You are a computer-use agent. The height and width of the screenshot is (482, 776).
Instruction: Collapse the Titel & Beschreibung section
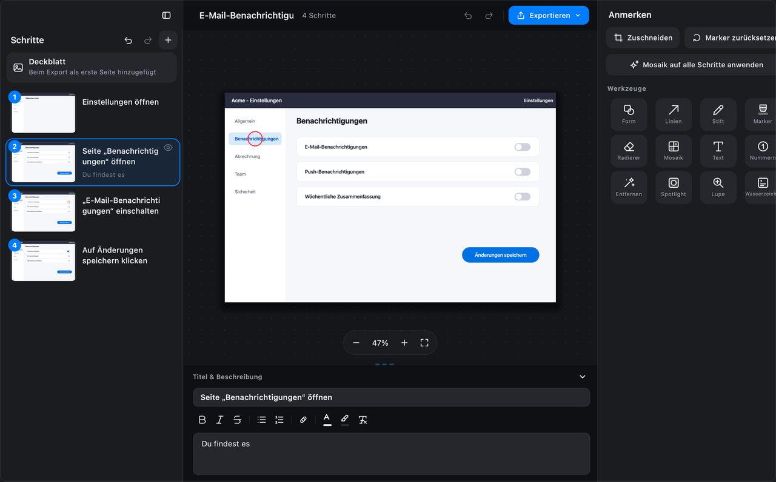pos(583,377)
